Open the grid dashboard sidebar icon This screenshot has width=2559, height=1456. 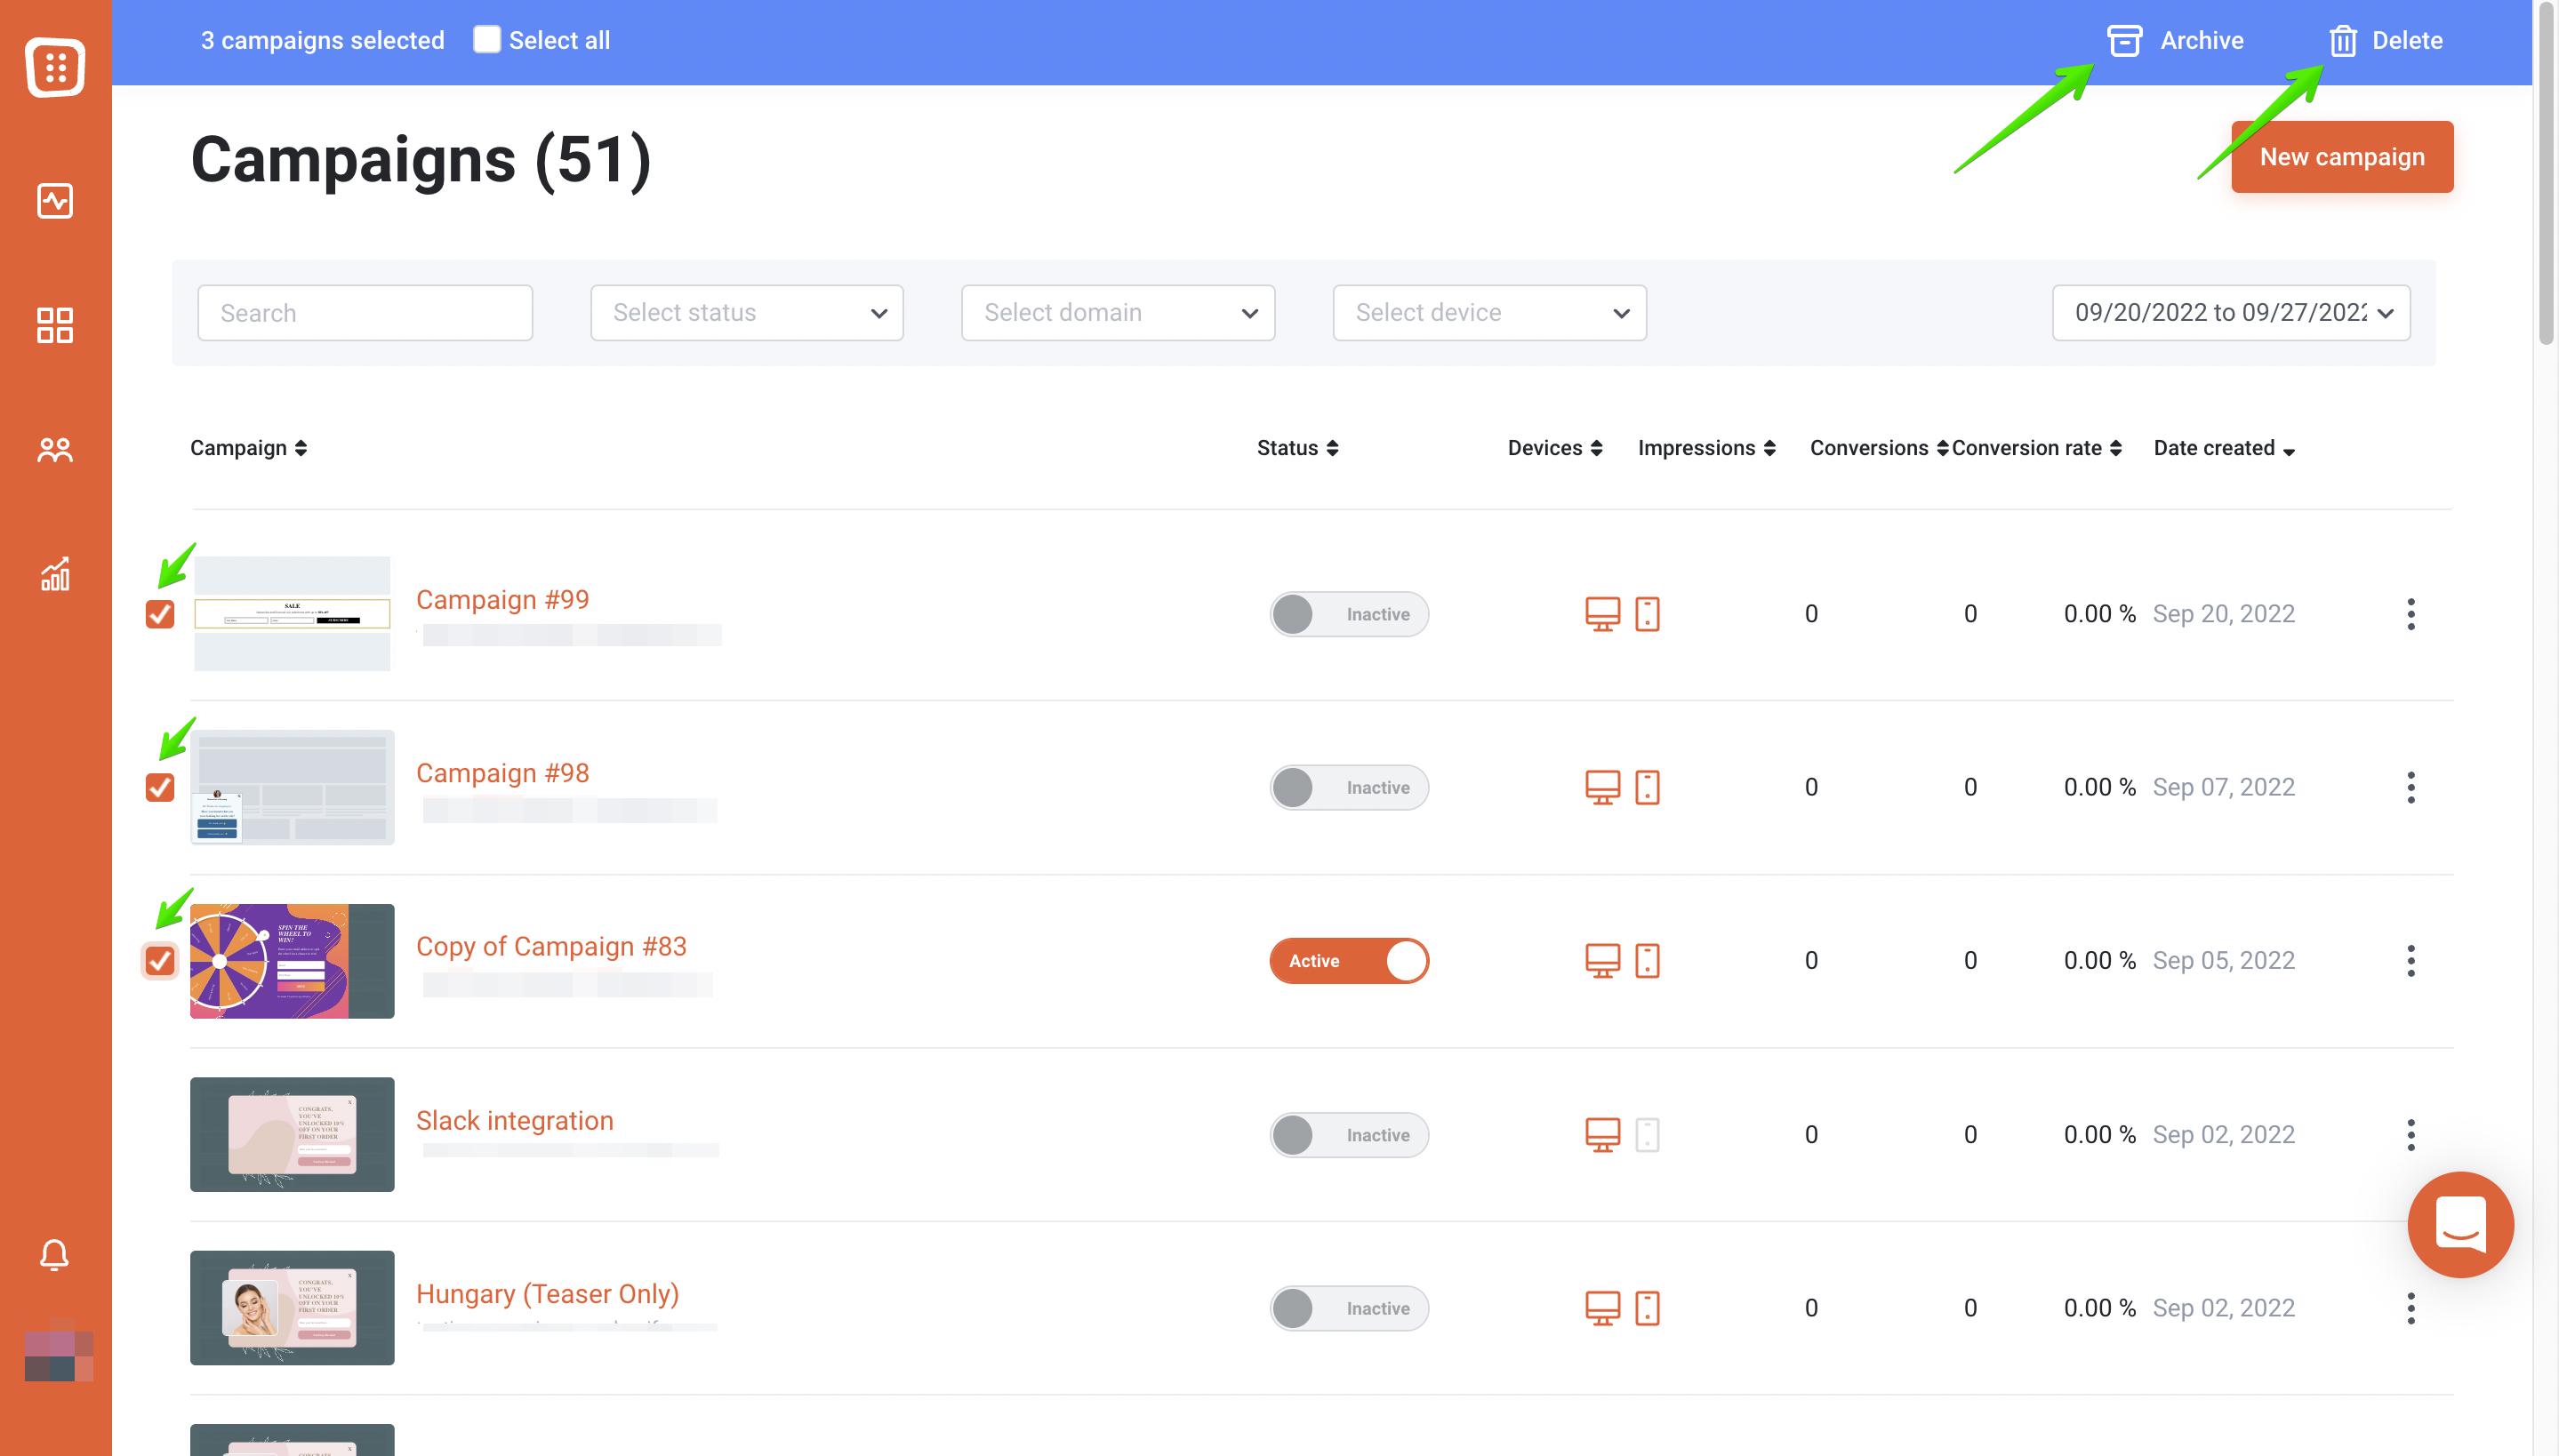click(55, 325)
